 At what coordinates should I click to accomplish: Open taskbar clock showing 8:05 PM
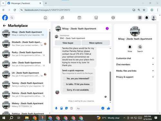pyautogui.click(x=147, y=118)
